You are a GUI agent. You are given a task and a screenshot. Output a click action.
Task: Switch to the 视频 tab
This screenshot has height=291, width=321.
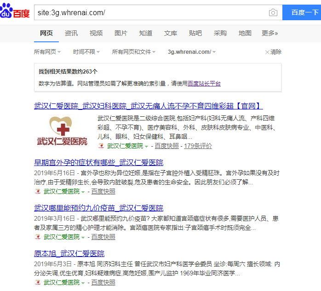tap(96, 33)
